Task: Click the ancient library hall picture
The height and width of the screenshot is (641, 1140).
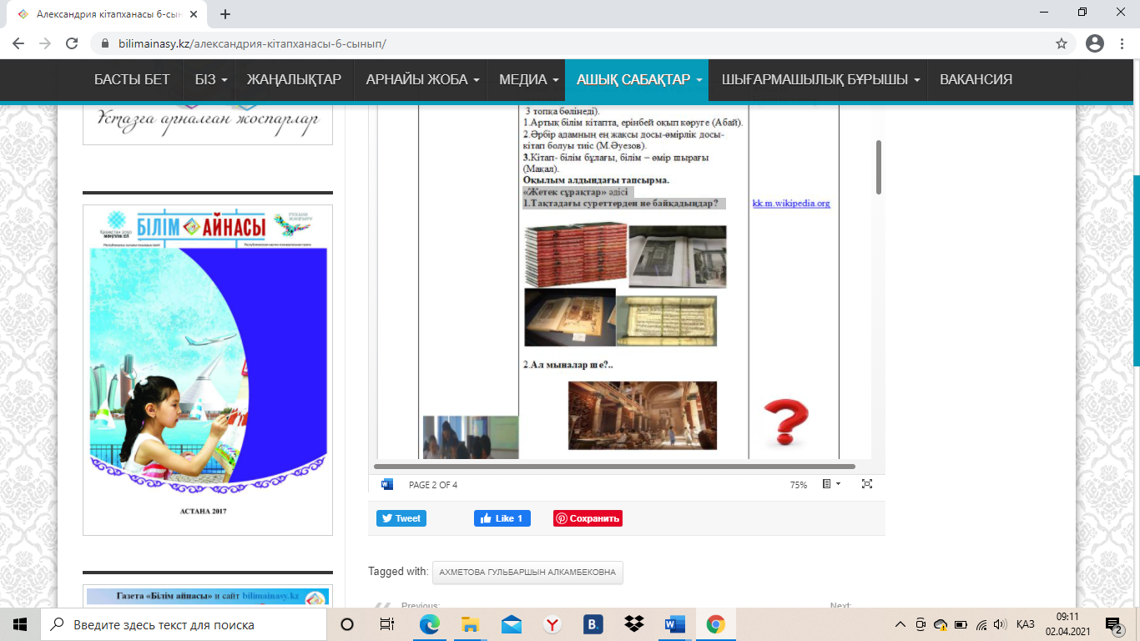Action: click(x=643, y=416)
